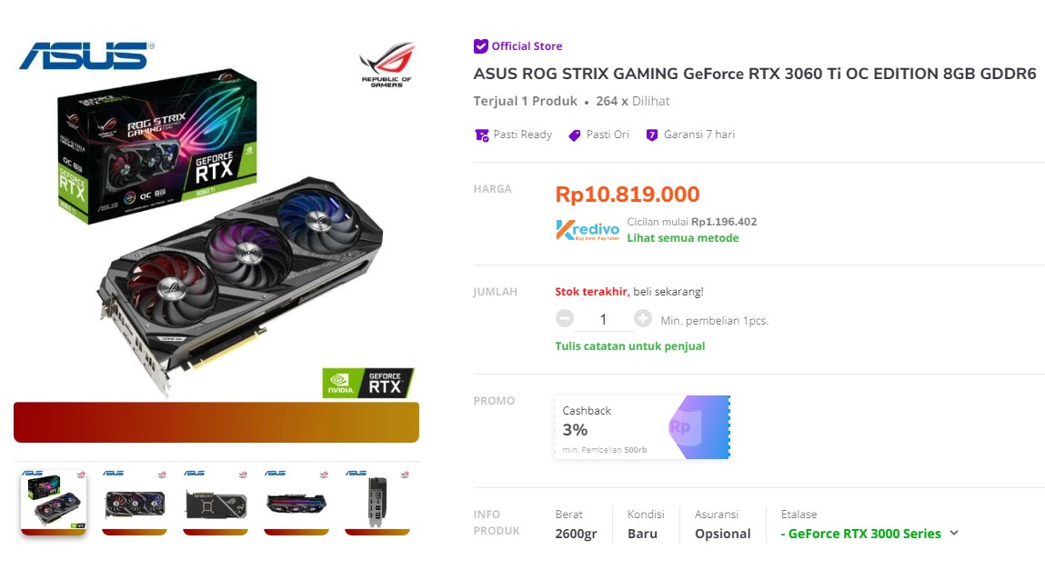Decrease quantity with the minus button

click(x=565, y=318)
